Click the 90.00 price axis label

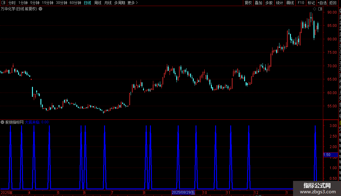(x=332, y=12)
